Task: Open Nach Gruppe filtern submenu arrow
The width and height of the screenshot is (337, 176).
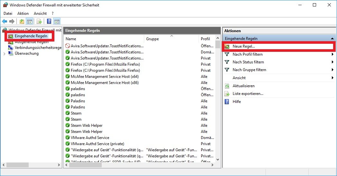Action: tap(332, 70)
